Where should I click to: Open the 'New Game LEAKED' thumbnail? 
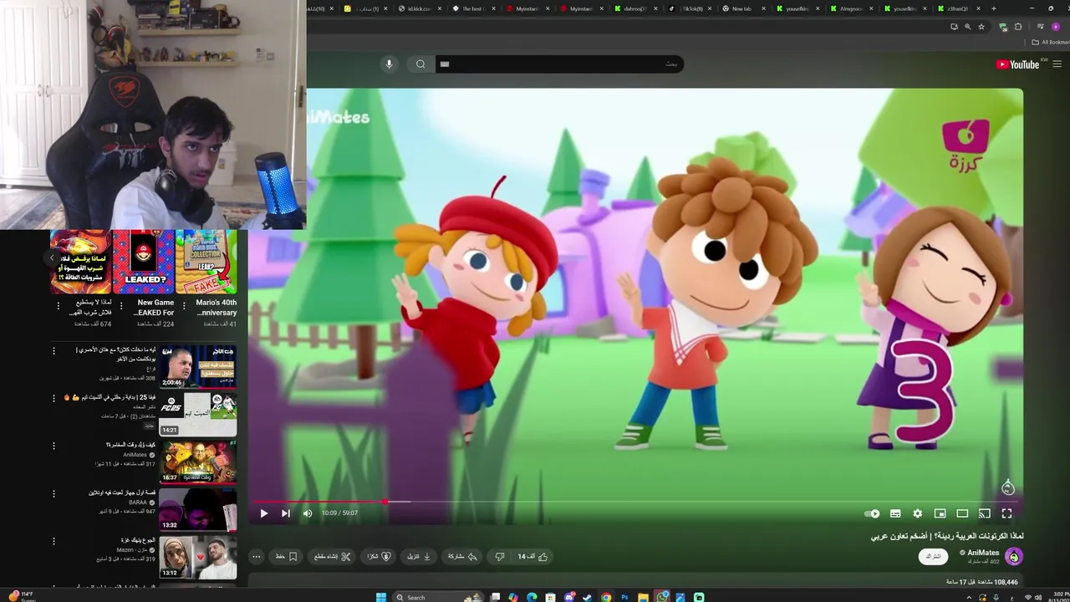144,262
